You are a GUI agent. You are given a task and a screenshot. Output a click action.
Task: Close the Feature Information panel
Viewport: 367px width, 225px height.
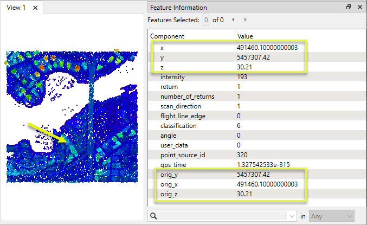[x=359, y=8]
